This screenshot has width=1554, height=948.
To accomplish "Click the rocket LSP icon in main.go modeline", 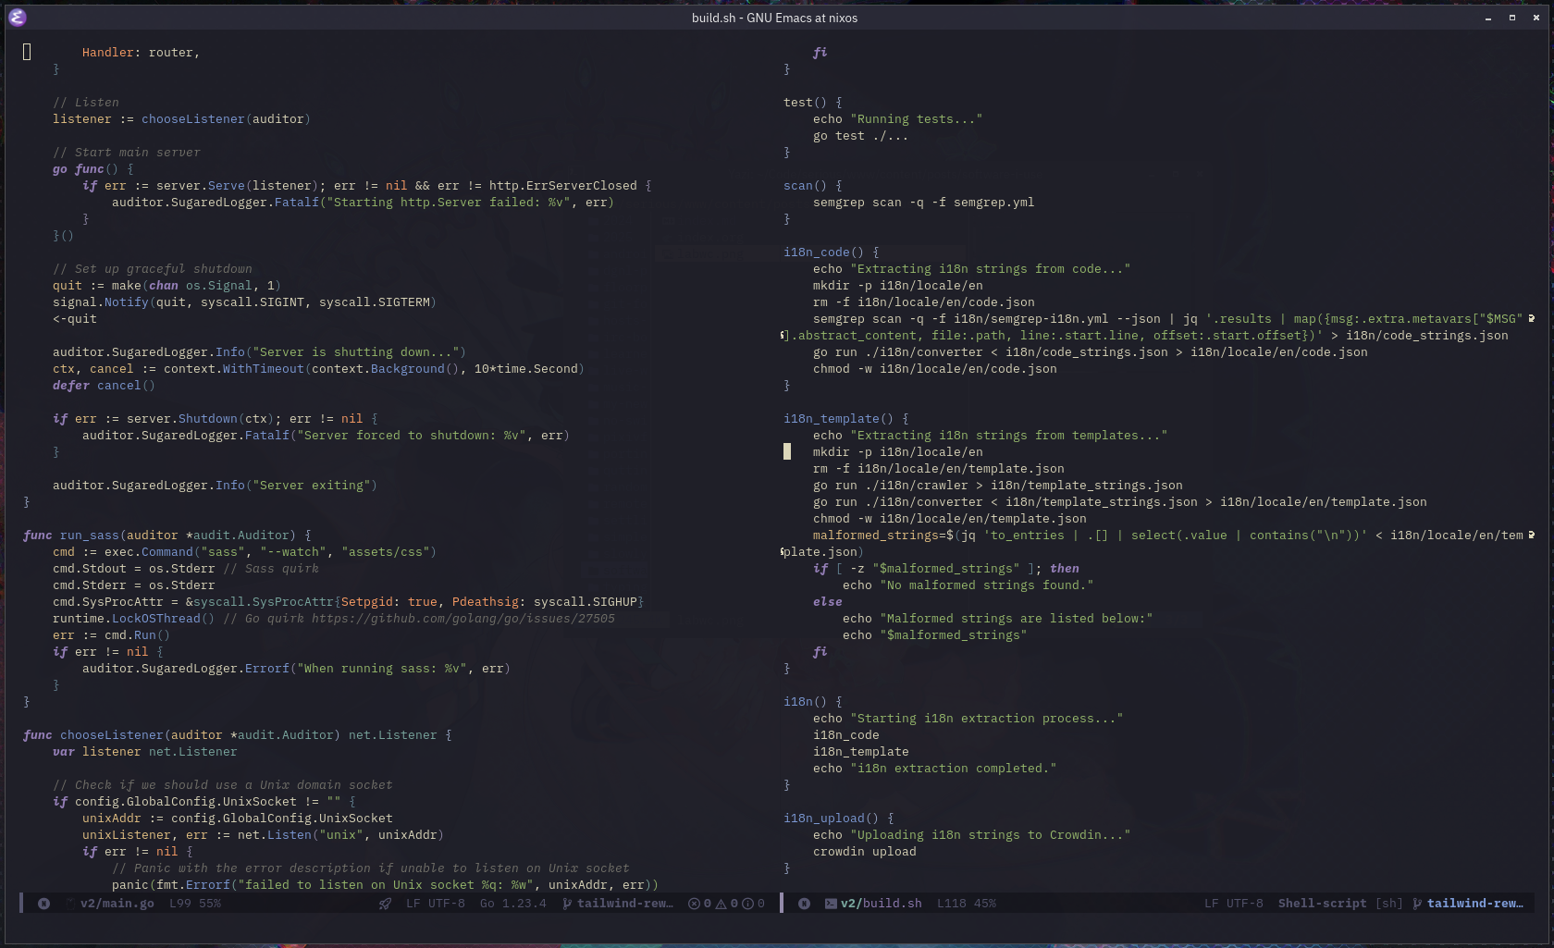I will (385, 904).
